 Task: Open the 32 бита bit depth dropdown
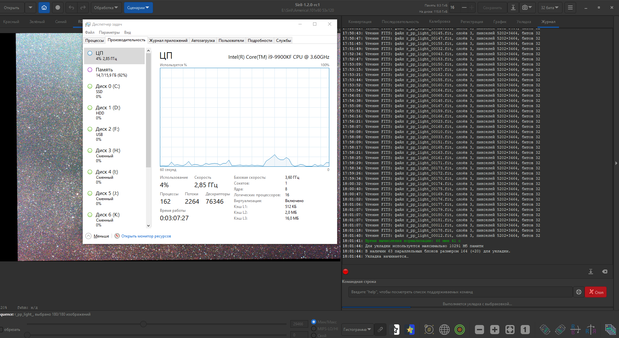click(550, 7)
